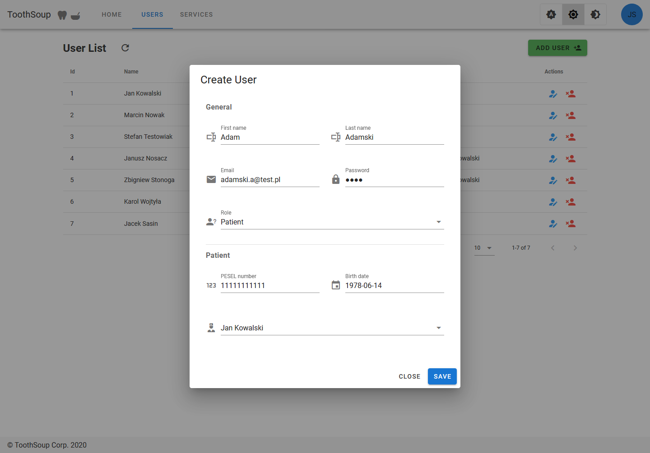The width and height of the screenshot is (650, 453).
Task: Click the Id column header
Action: coord(72,72)
